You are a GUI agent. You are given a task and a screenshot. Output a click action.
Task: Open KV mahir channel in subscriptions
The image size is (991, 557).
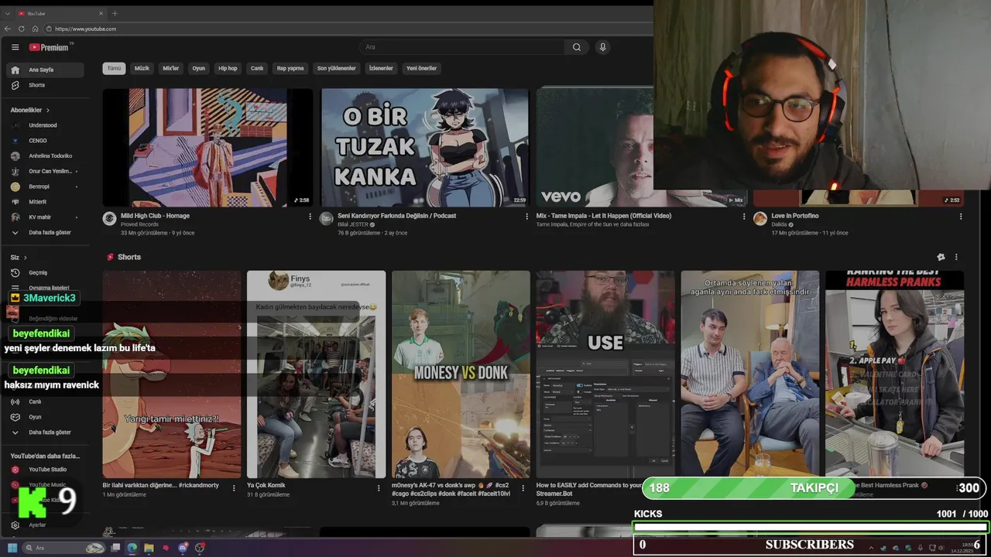pos(45,217)
